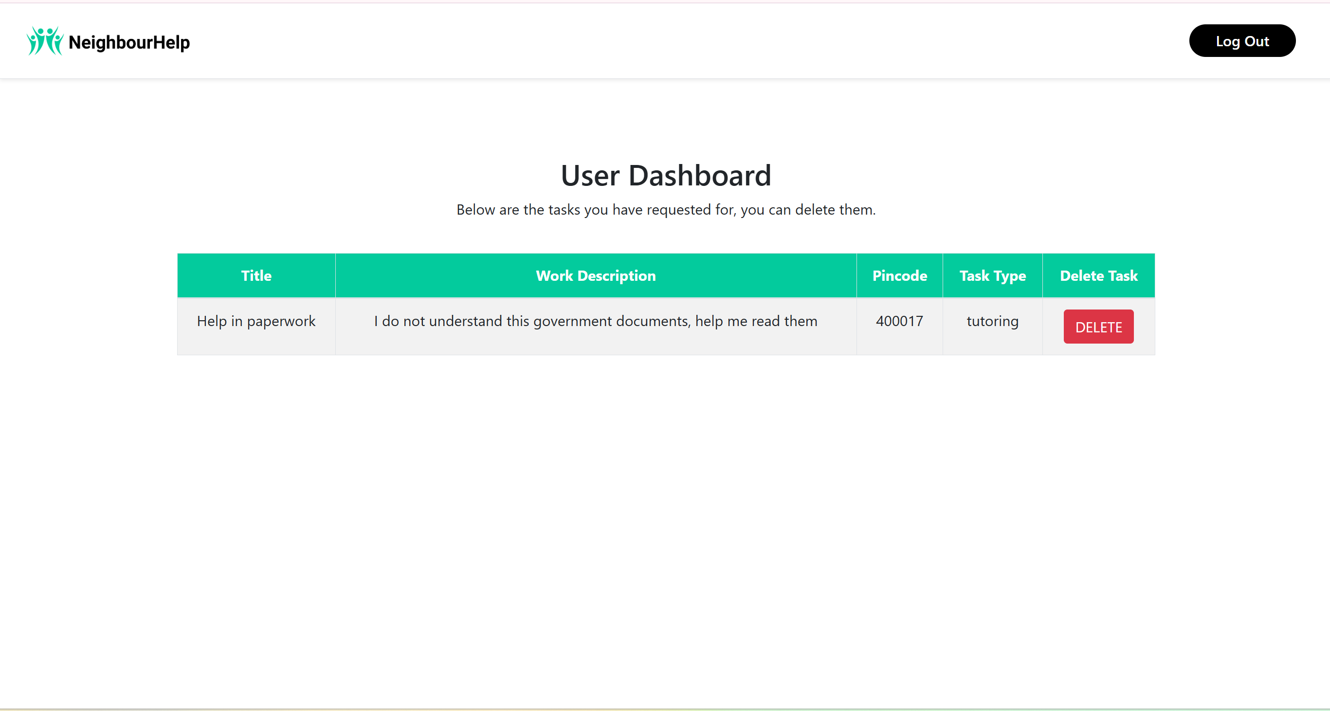Image resolution: width=1330 pixels, height=711 pixels.
Task: Click the government documents description text
Action: tap(595, 321)
